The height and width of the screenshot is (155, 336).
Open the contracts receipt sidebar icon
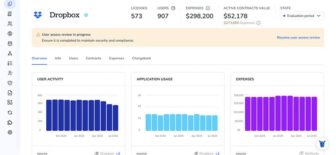[x=10, y=14]
